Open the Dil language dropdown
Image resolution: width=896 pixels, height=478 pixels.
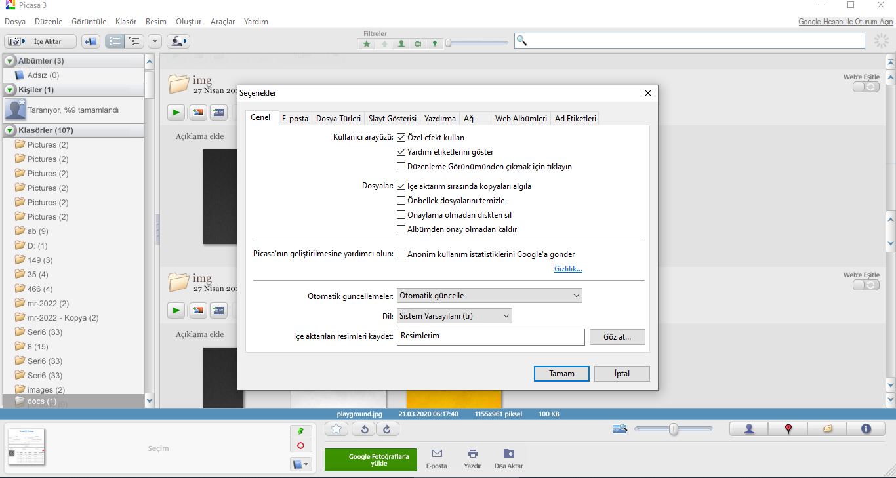(x=455, y=316)
